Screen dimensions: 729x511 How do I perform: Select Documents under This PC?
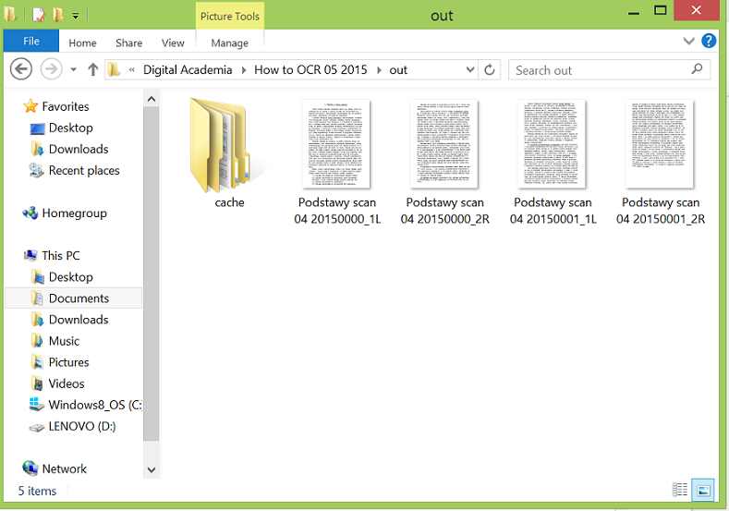pos(79,298)
